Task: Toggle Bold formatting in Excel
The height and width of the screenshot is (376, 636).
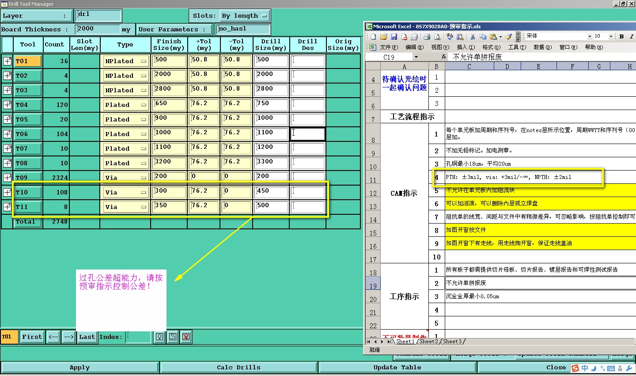Action: click(621, 36)
